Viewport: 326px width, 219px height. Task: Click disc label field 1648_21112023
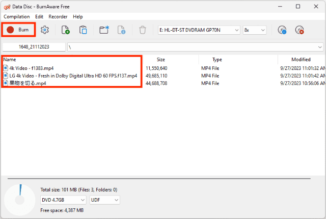[34, 47]
